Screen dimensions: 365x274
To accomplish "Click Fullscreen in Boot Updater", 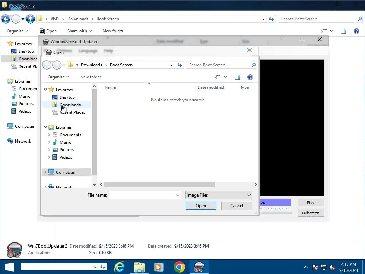I will (310, 213).
